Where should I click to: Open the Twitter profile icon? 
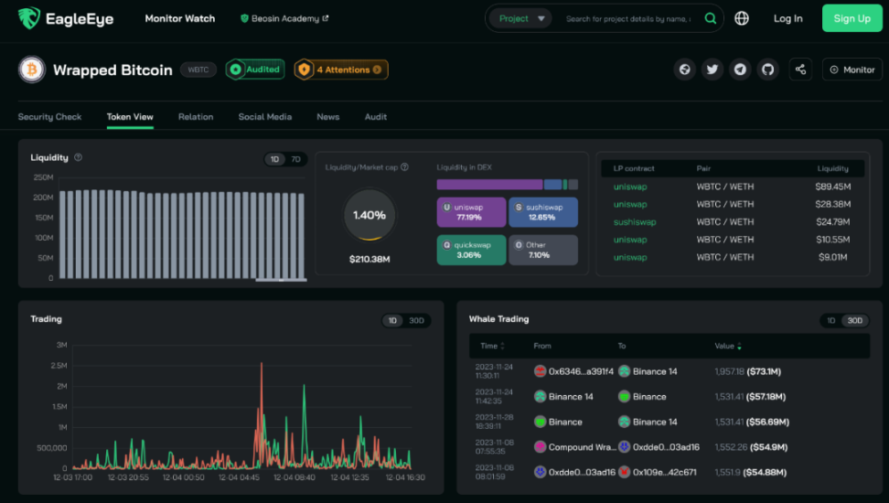(x=712, y=70)
